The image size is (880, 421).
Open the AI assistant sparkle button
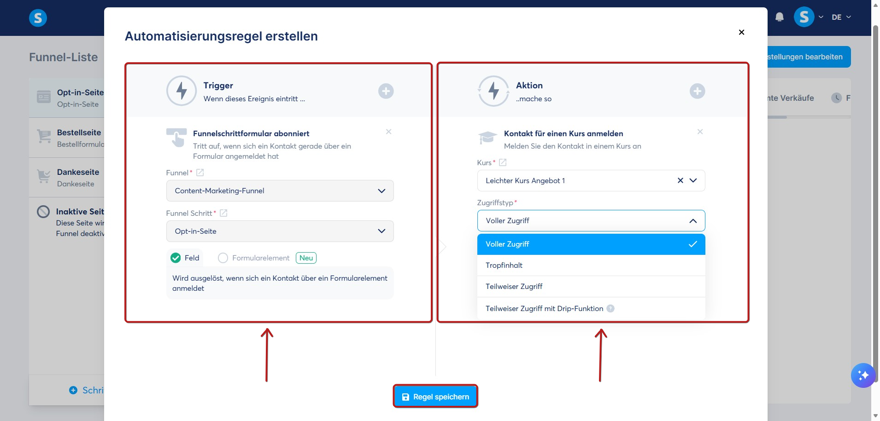point(863,375)
